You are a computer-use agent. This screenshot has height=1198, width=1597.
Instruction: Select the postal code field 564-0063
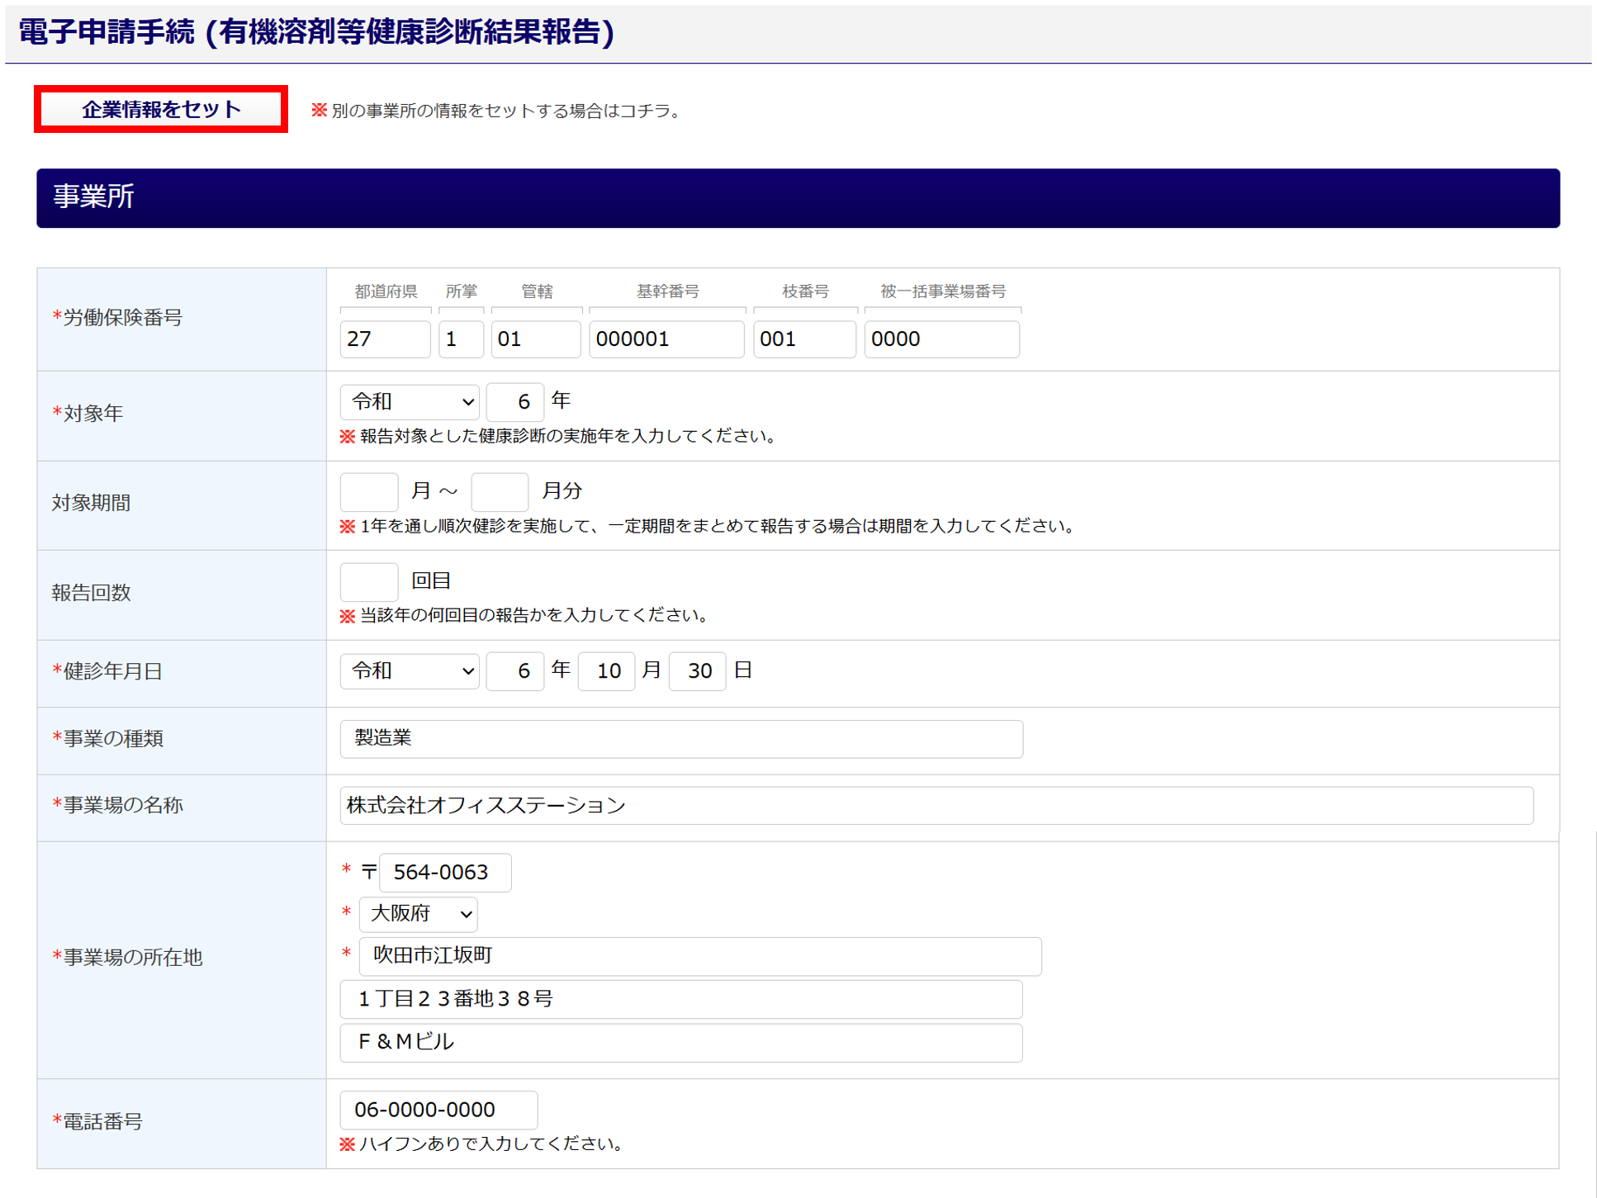(x=445, y=873)
